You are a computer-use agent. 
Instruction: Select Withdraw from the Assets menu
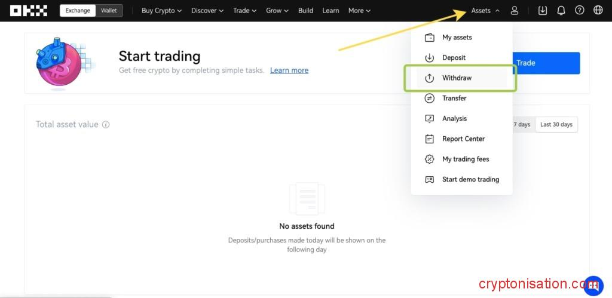pyautogui.click(x=457, y=78)
